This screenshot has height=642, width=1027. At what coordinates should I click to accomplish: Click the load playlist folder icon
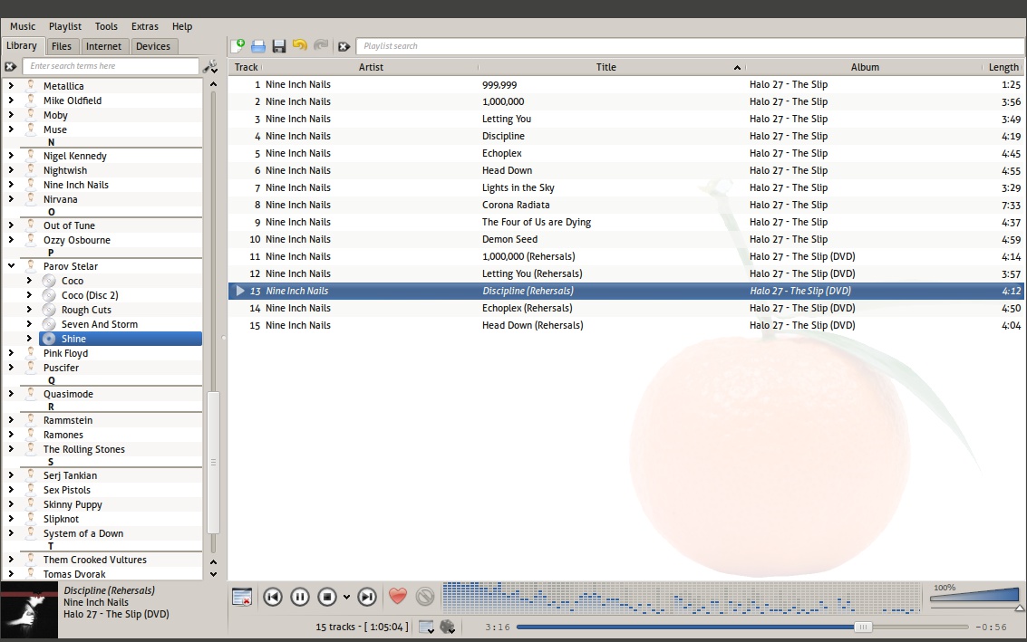(258, 46)
